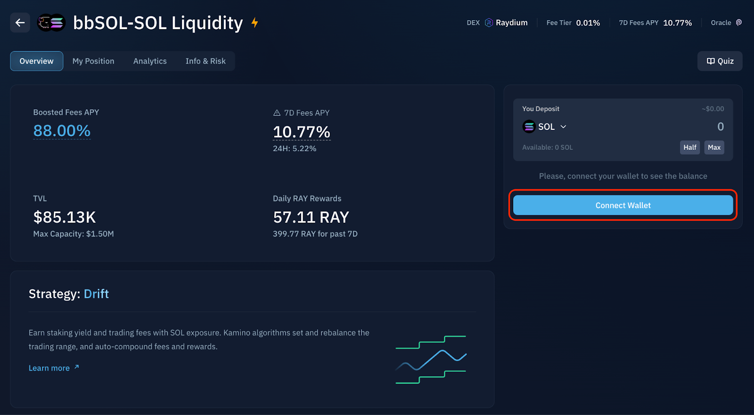
Task: Click the 24H: 5.22% text
Action: pos(295,148)
